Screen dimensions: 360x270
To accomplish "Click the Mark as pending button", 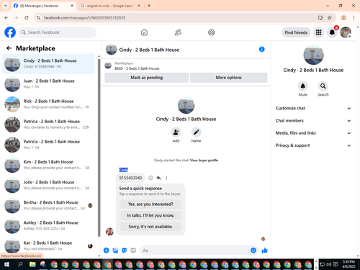I will [147, 78].
